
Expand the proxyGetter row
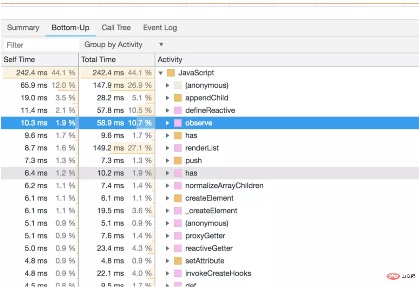click(168, 236)
